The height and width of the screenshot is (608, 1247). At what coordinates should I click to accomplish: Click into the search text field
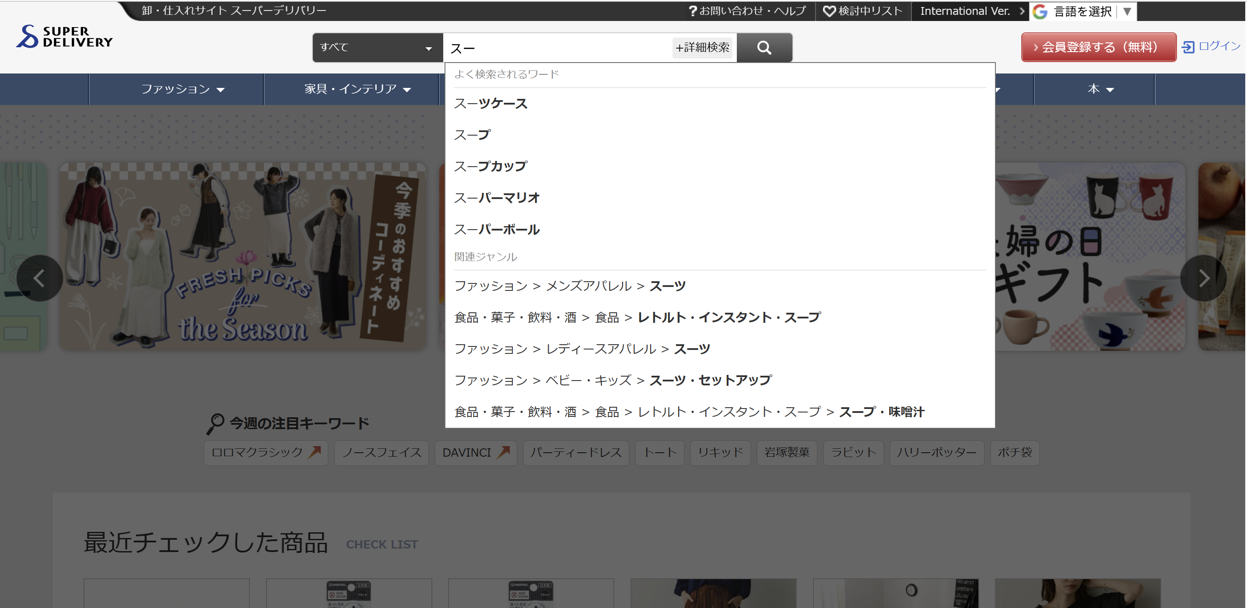point(557,48)
